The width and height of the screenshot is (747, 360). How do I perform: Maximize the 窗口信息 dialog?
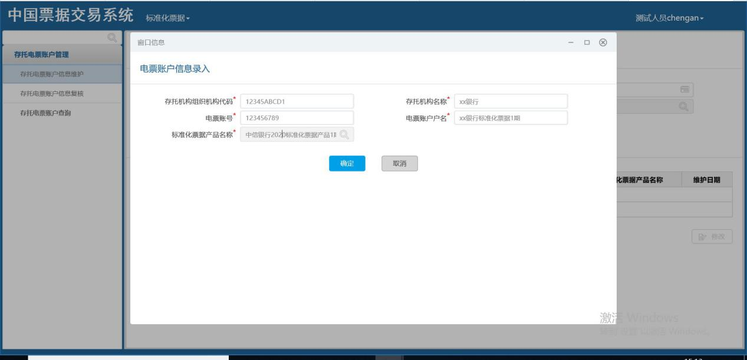(587, 42)
